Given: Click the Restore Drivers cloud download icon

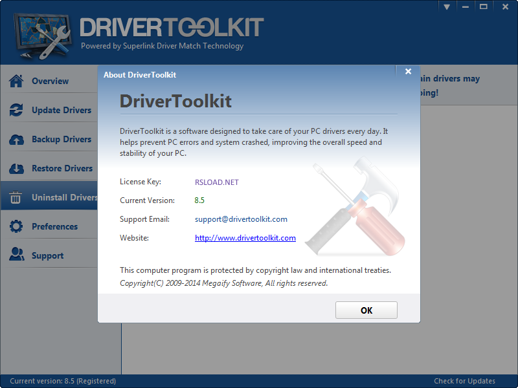Looking at the screenshot, I should coord(16,169).
